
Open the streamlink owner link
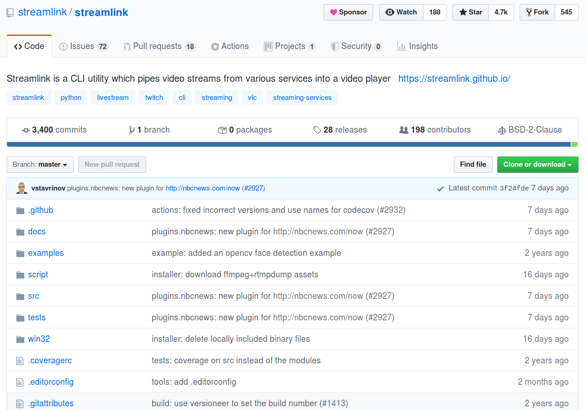click(42, 13)
